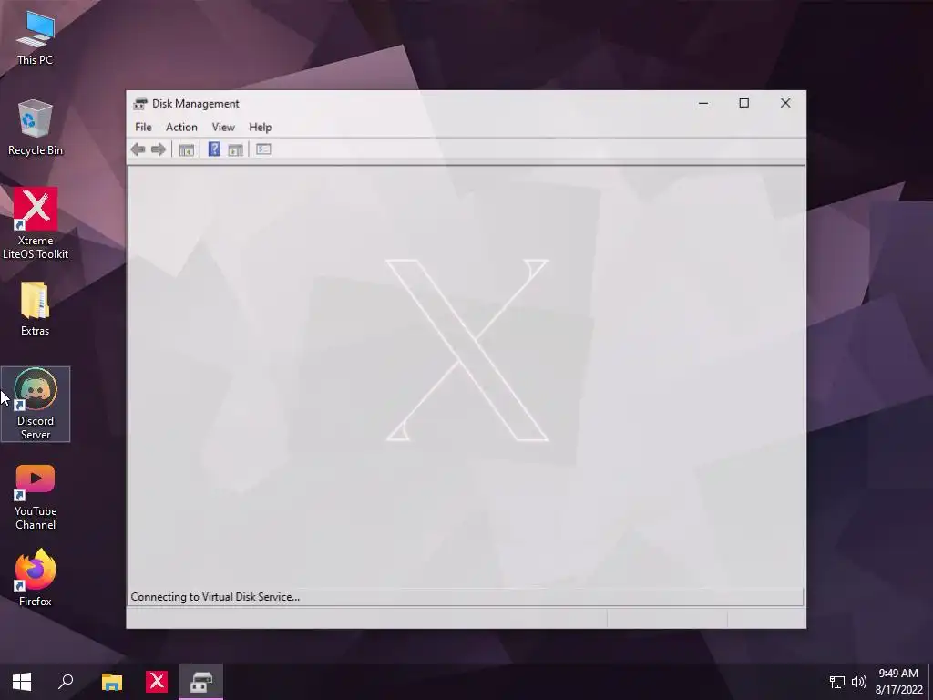This screenshot has height=700, width=933.
Task: Toggle the Show/Hide Console Tree toolbar icon
Action: [186, 149]
